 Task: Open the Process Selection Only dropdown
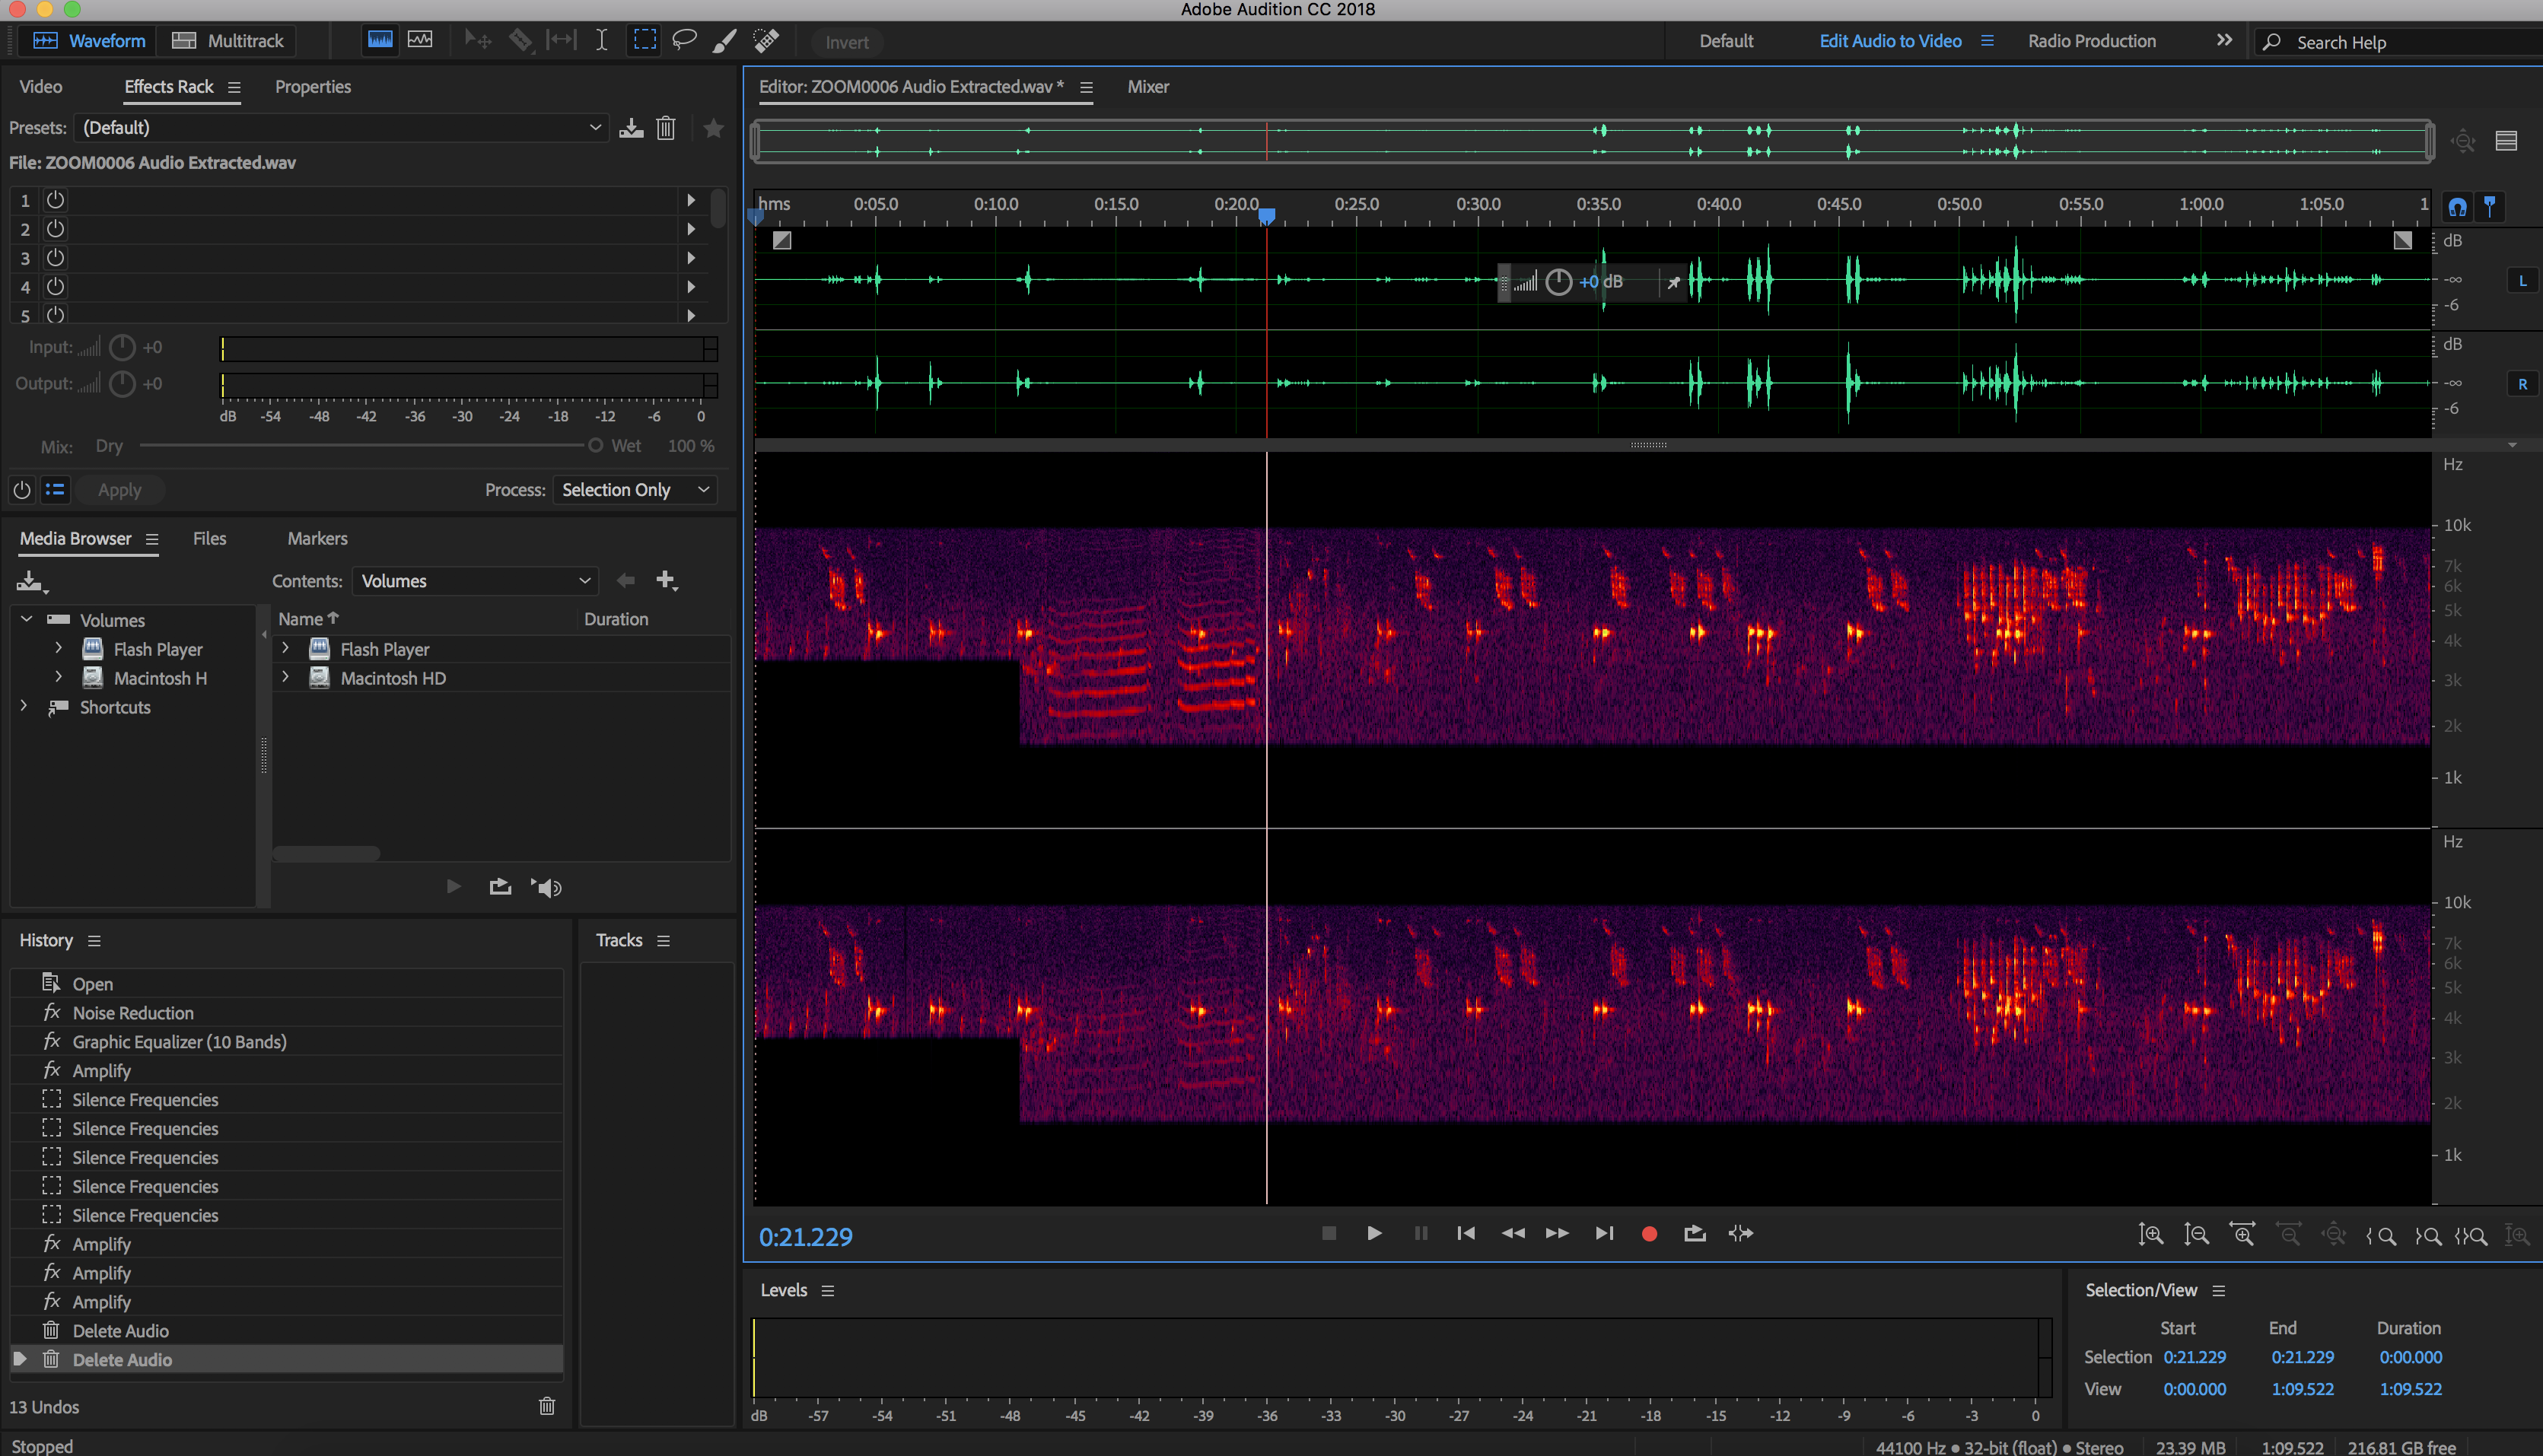(634, 490)
